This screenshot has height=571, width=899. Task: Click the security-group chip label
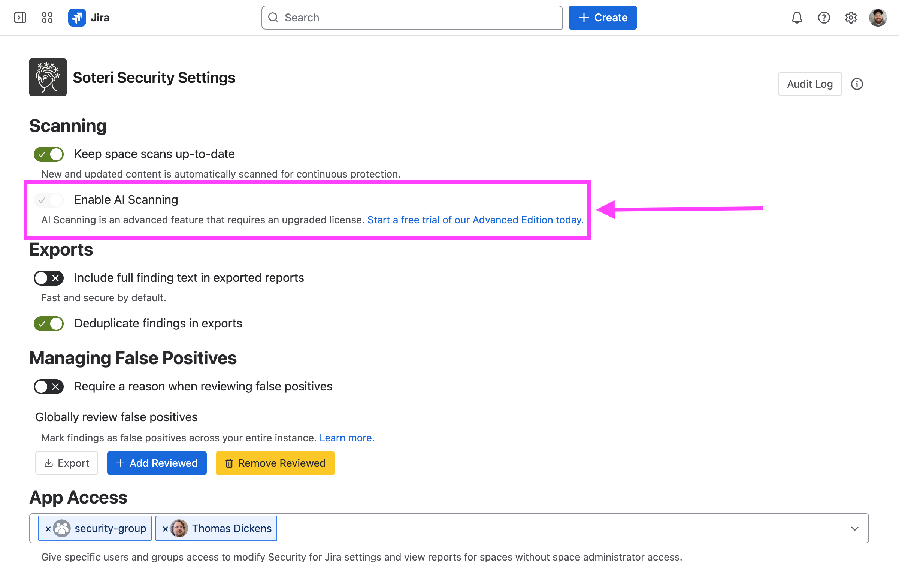[x=111, y=529]
